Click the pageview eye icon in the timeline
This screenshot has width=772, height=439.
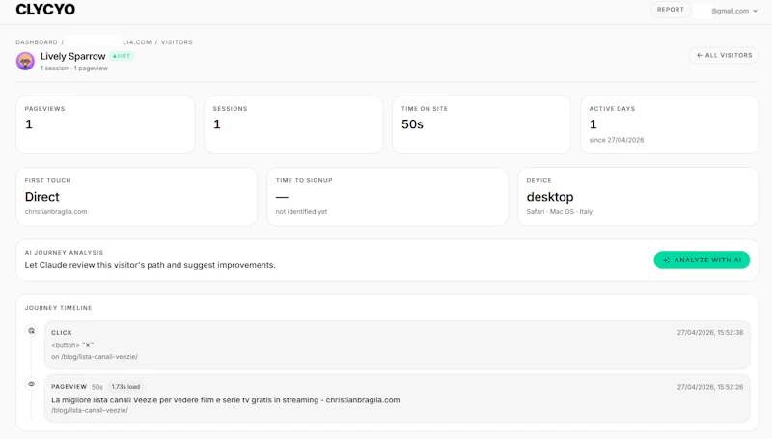point(32,384)
